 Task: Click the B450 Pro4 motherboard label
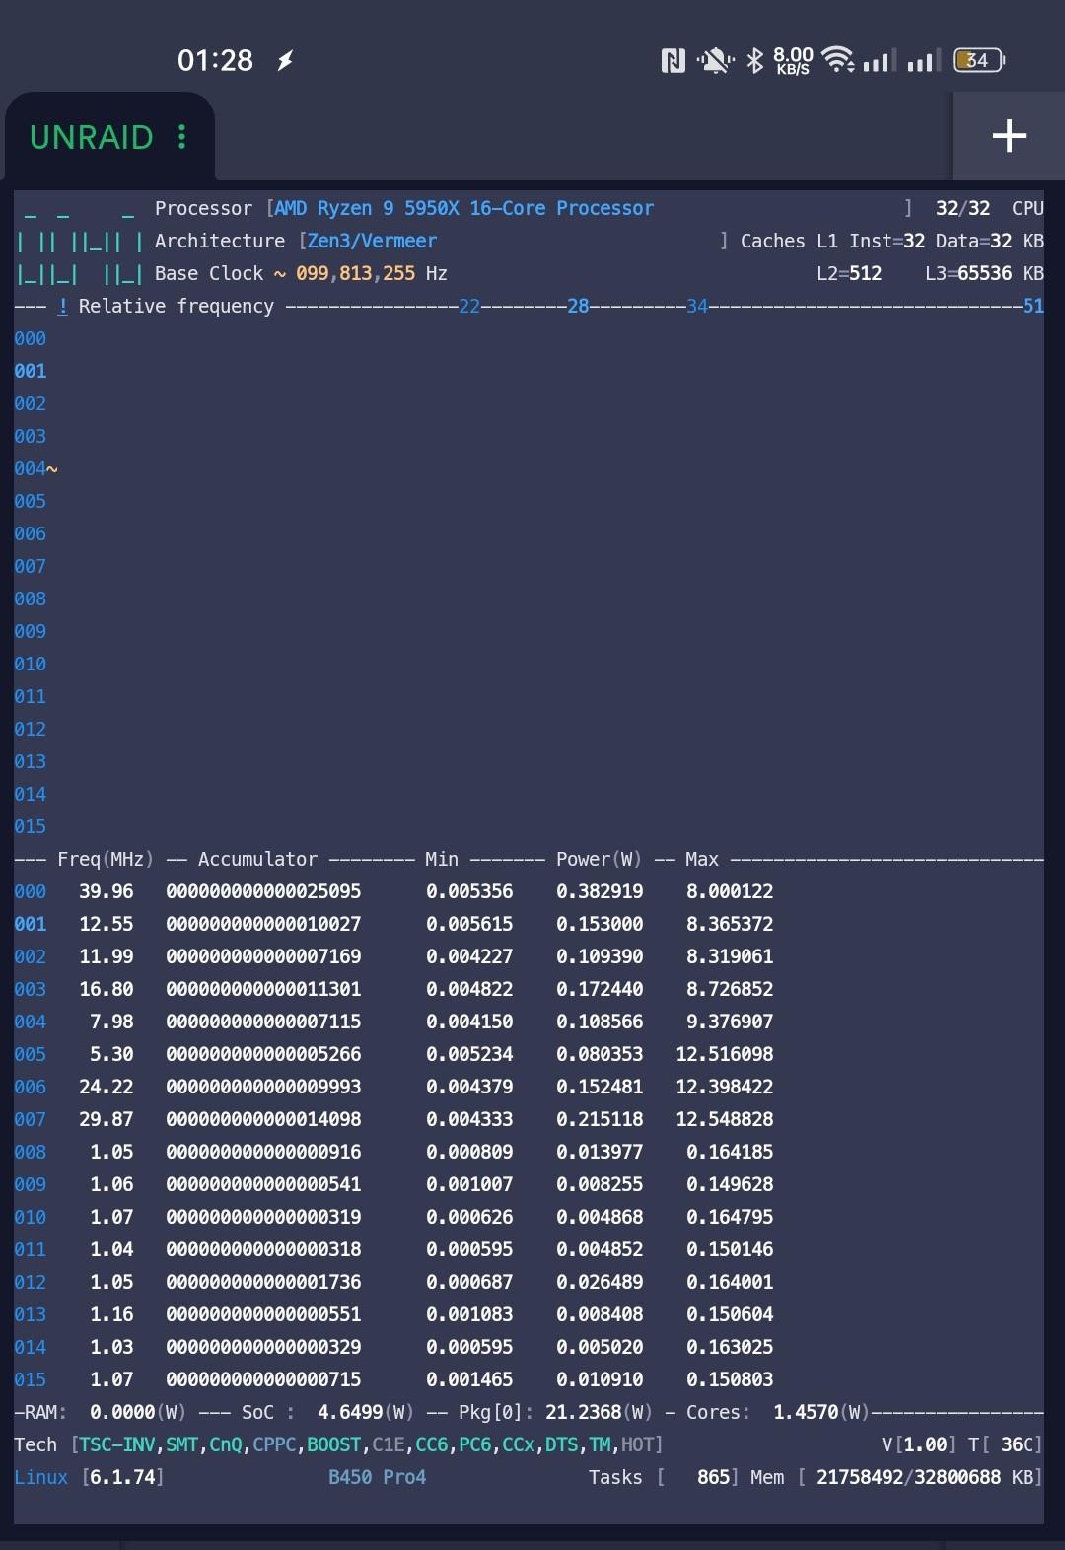[377, 1477]
